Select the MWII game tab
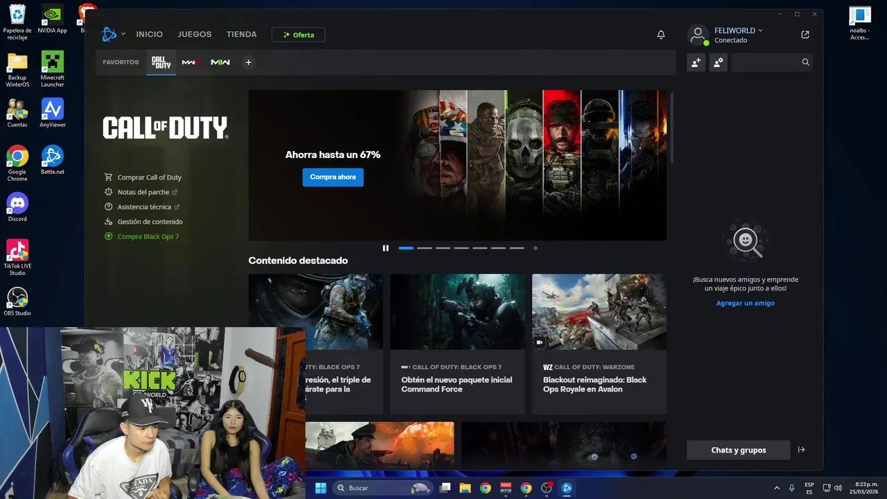 (220, 62)
